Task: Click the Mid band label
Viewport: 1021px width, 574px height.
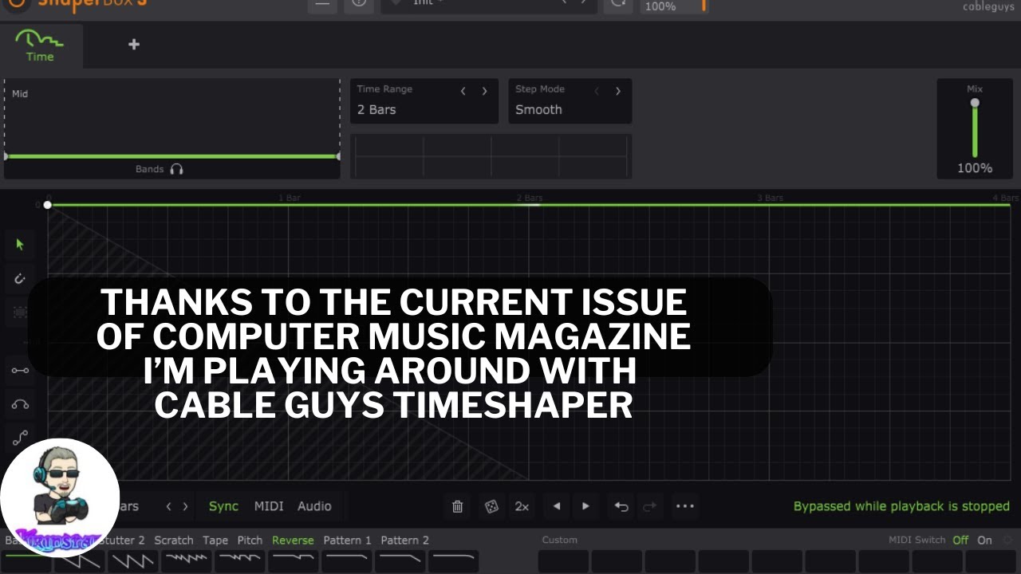Action: coord(20,94)
